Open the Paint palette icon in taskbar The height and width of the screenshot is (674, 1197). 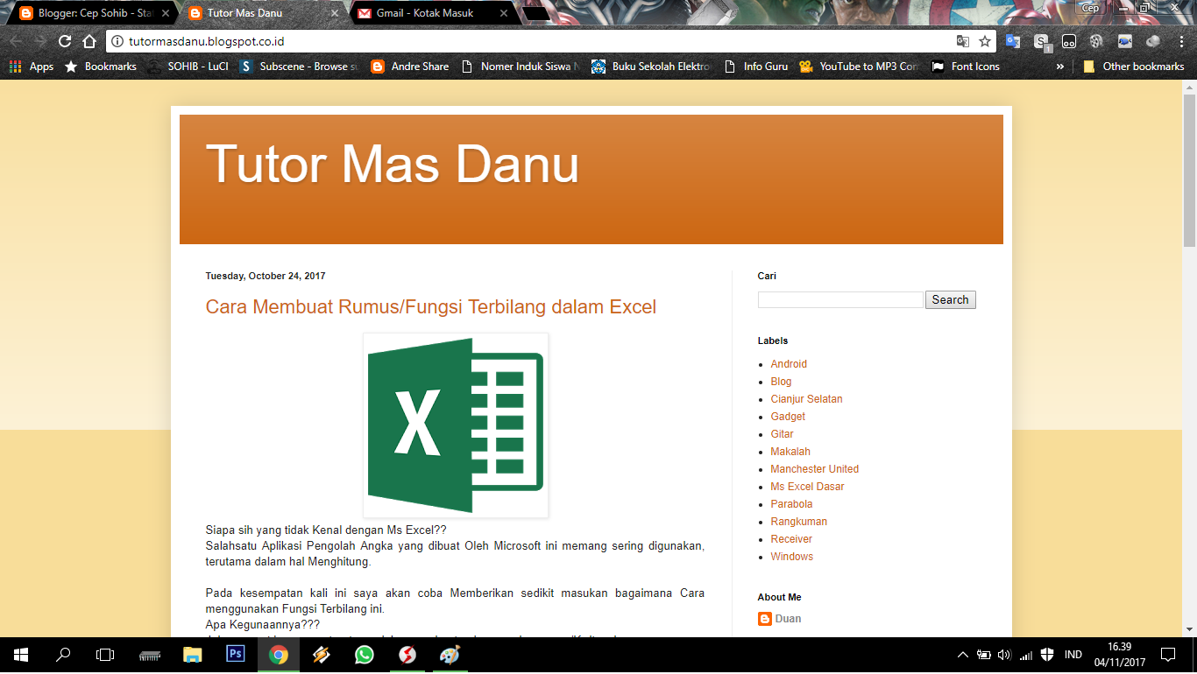click(x=450, y=654)
